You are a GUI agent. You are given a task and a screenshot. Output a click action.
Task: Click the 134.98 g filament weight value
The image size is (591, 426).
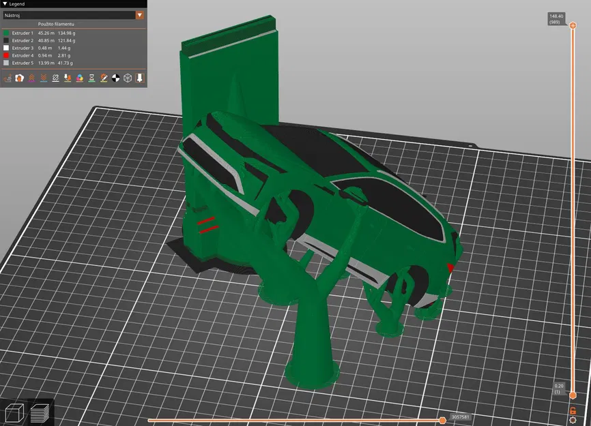click(67, 33)
